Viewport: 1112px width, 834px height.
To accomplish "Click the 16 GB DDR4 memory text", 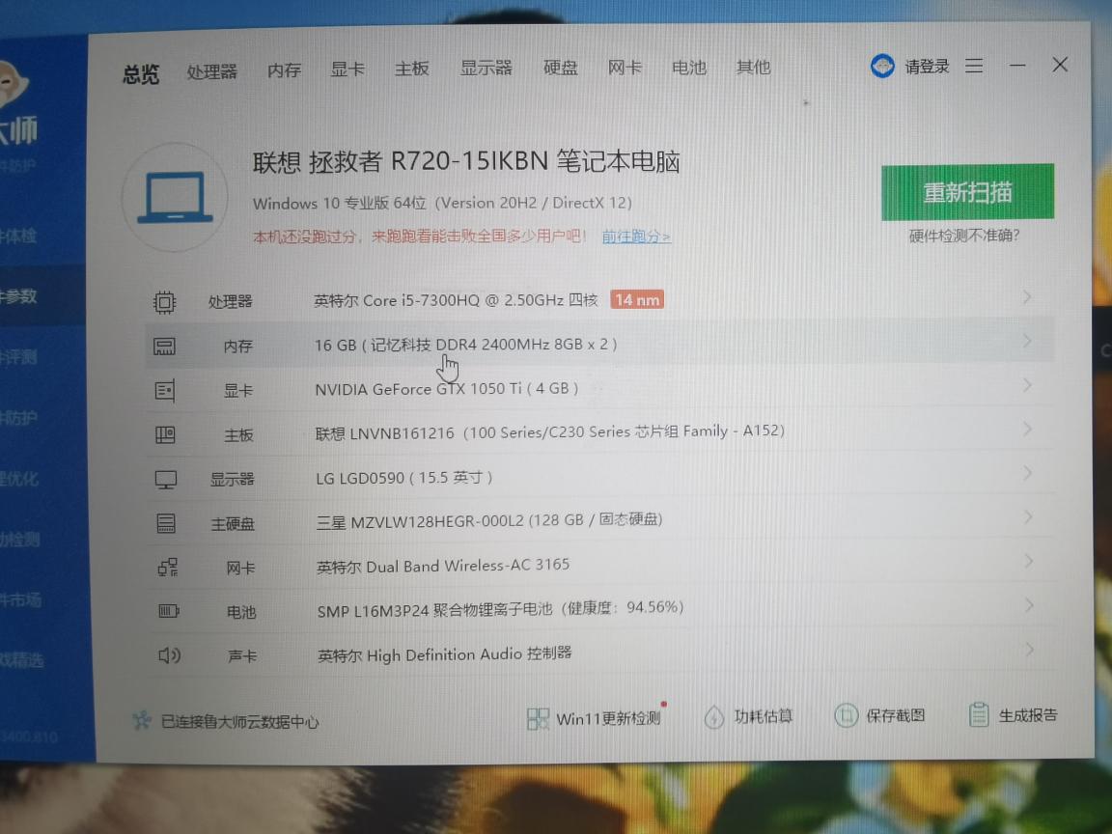I will (x=466, y=345).
